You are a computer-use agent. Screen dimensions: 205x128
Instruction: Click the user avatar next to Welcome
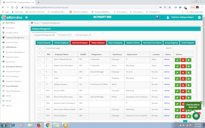click(168, 17)
